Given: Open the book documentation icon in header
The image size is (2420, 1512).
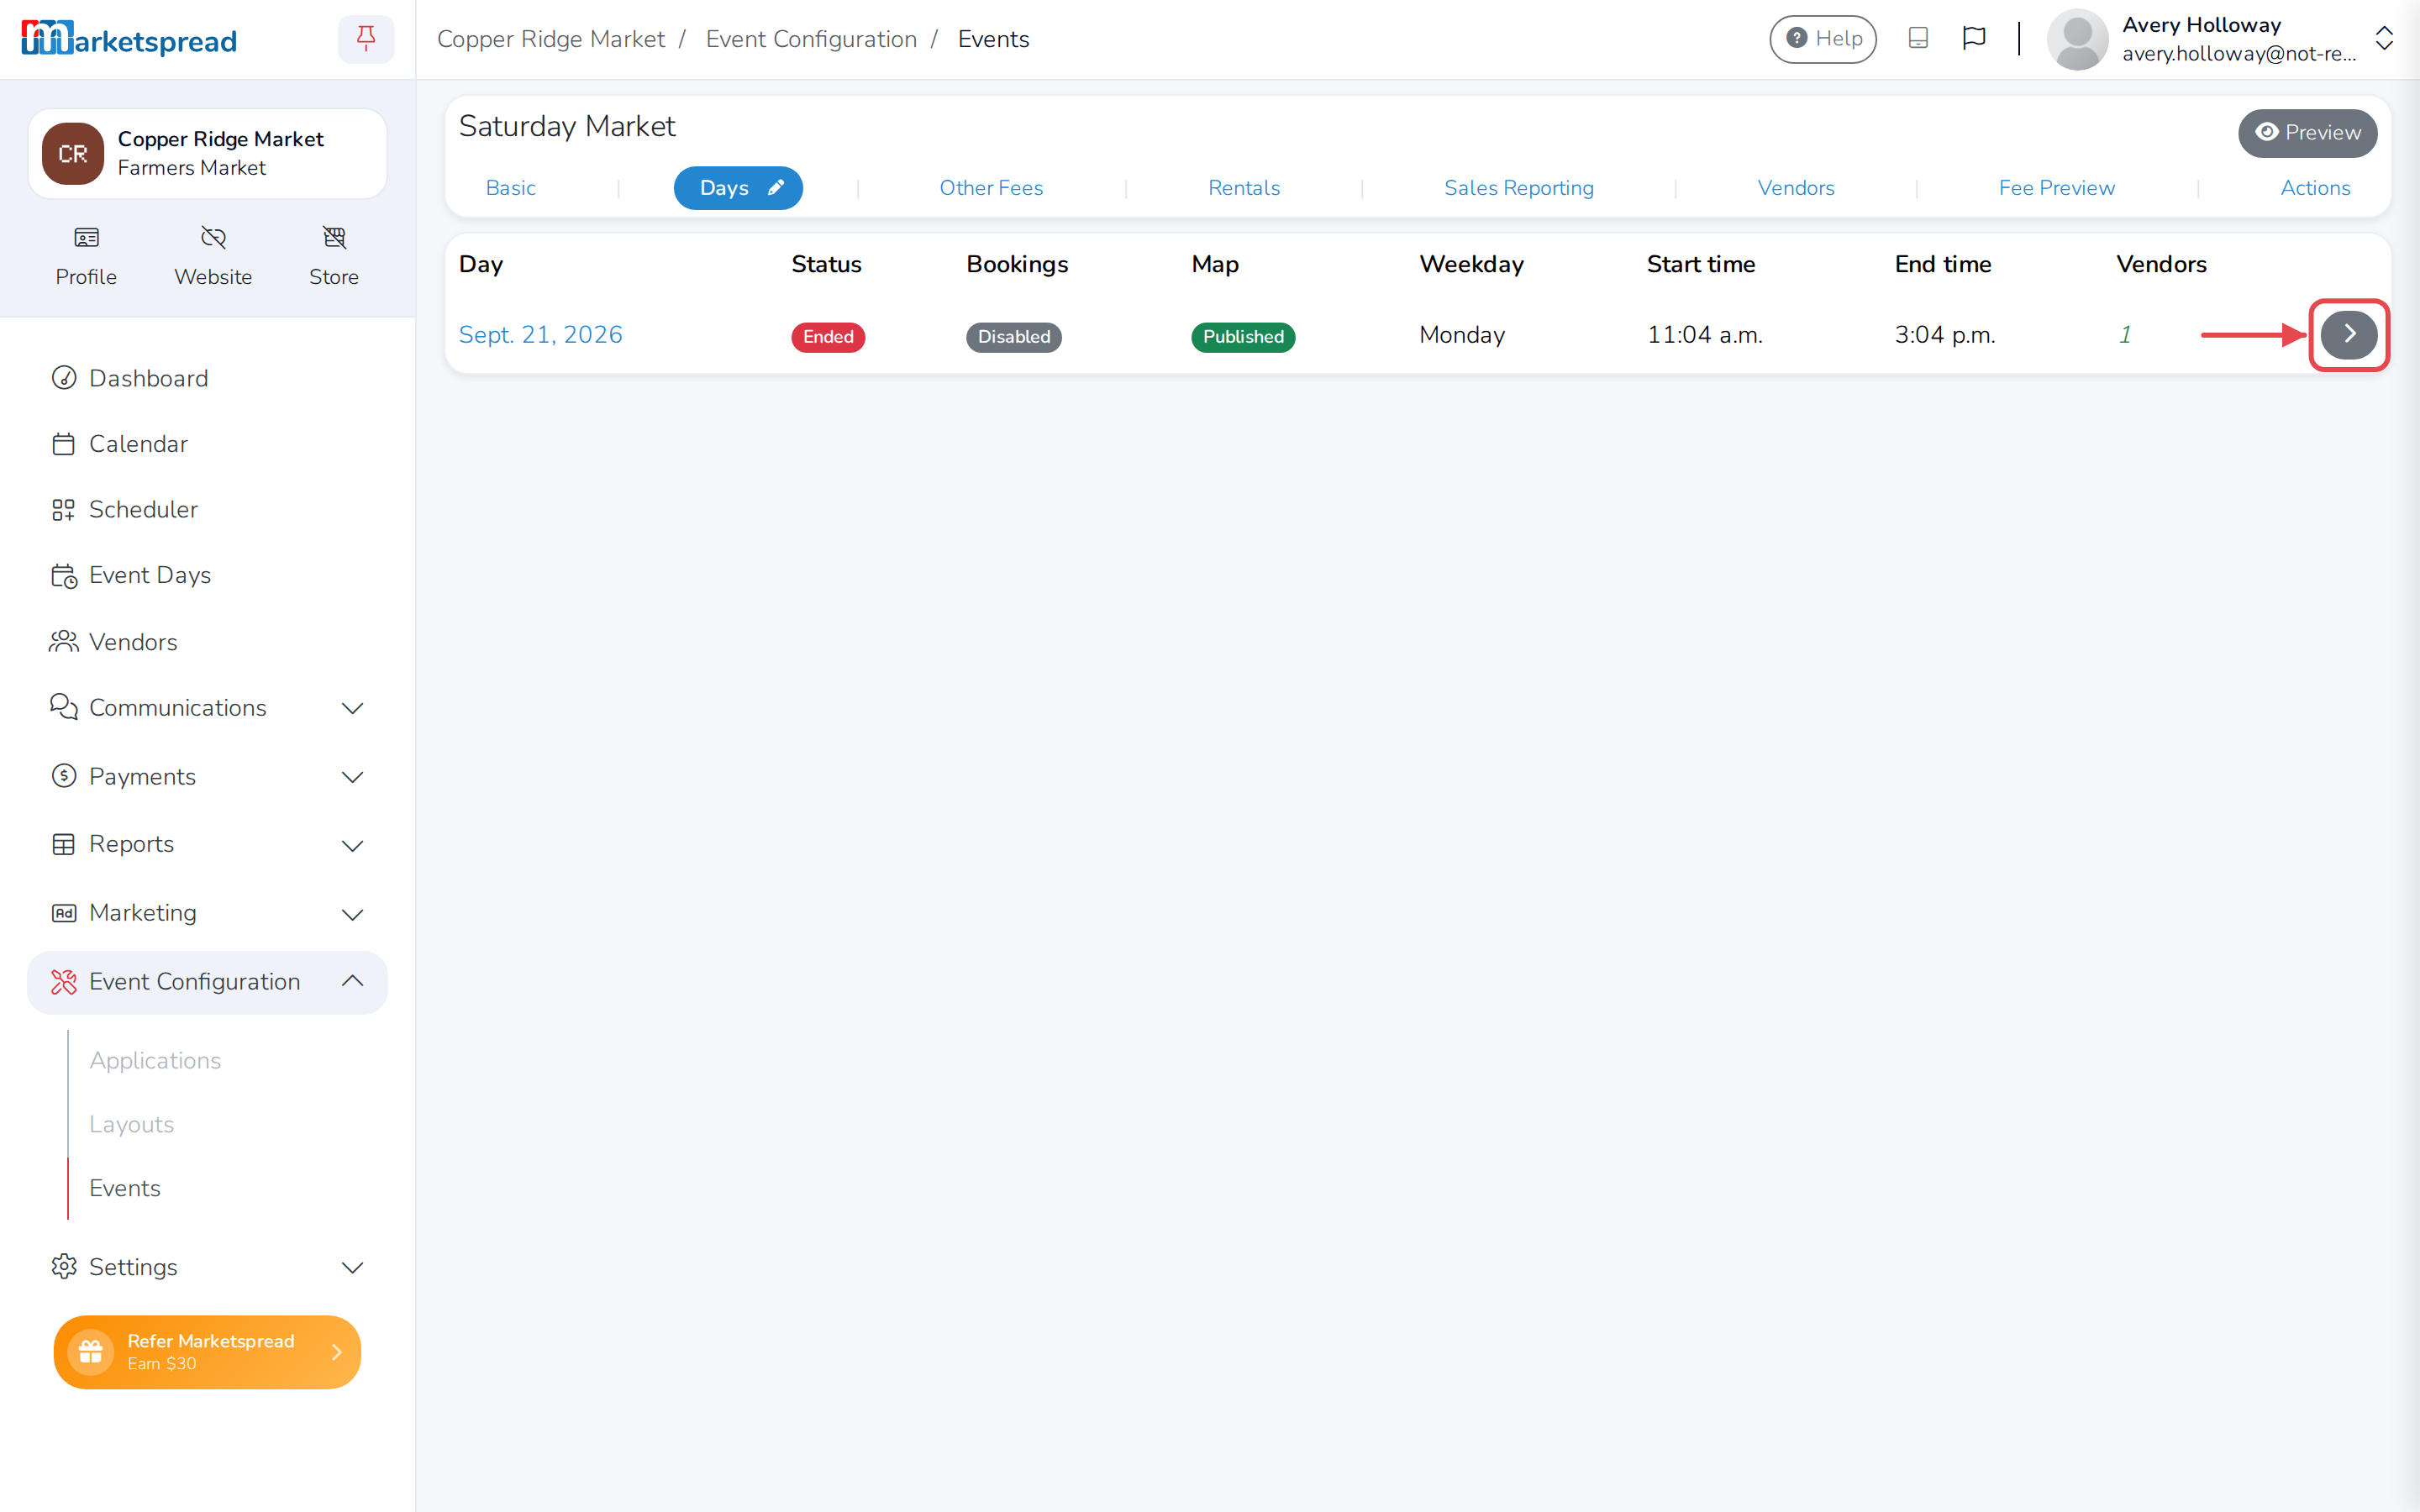Looking at the screenshot, I should [x=1918, y=38].
